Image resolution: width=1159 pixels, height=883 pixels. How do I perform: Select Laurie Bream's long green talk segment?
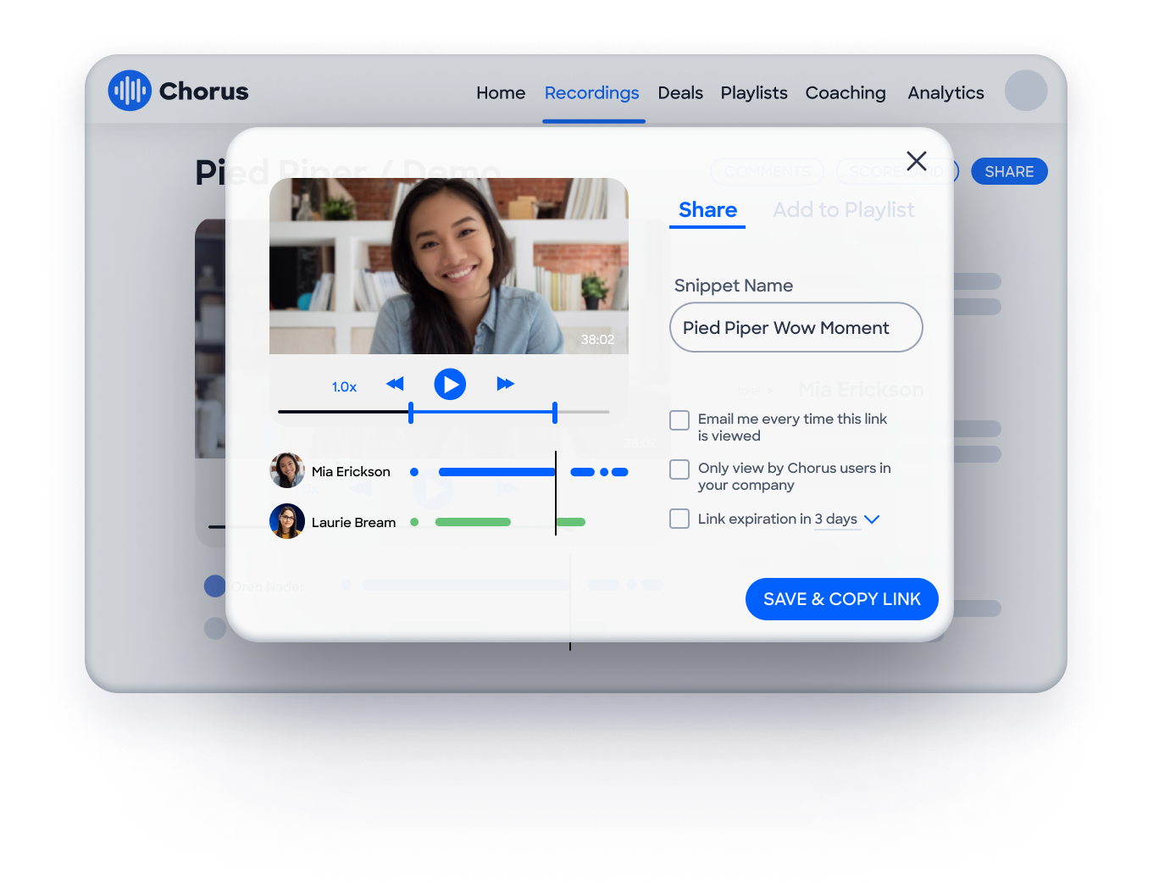pos(473,522)
